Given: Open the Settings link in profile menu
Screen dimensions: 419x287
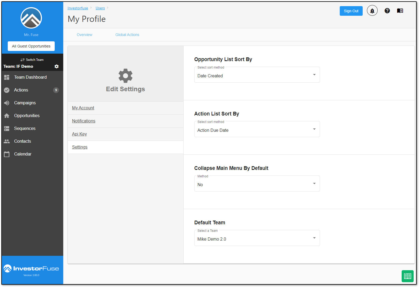Looking at the screenshot, I should [x=80, y=147].
